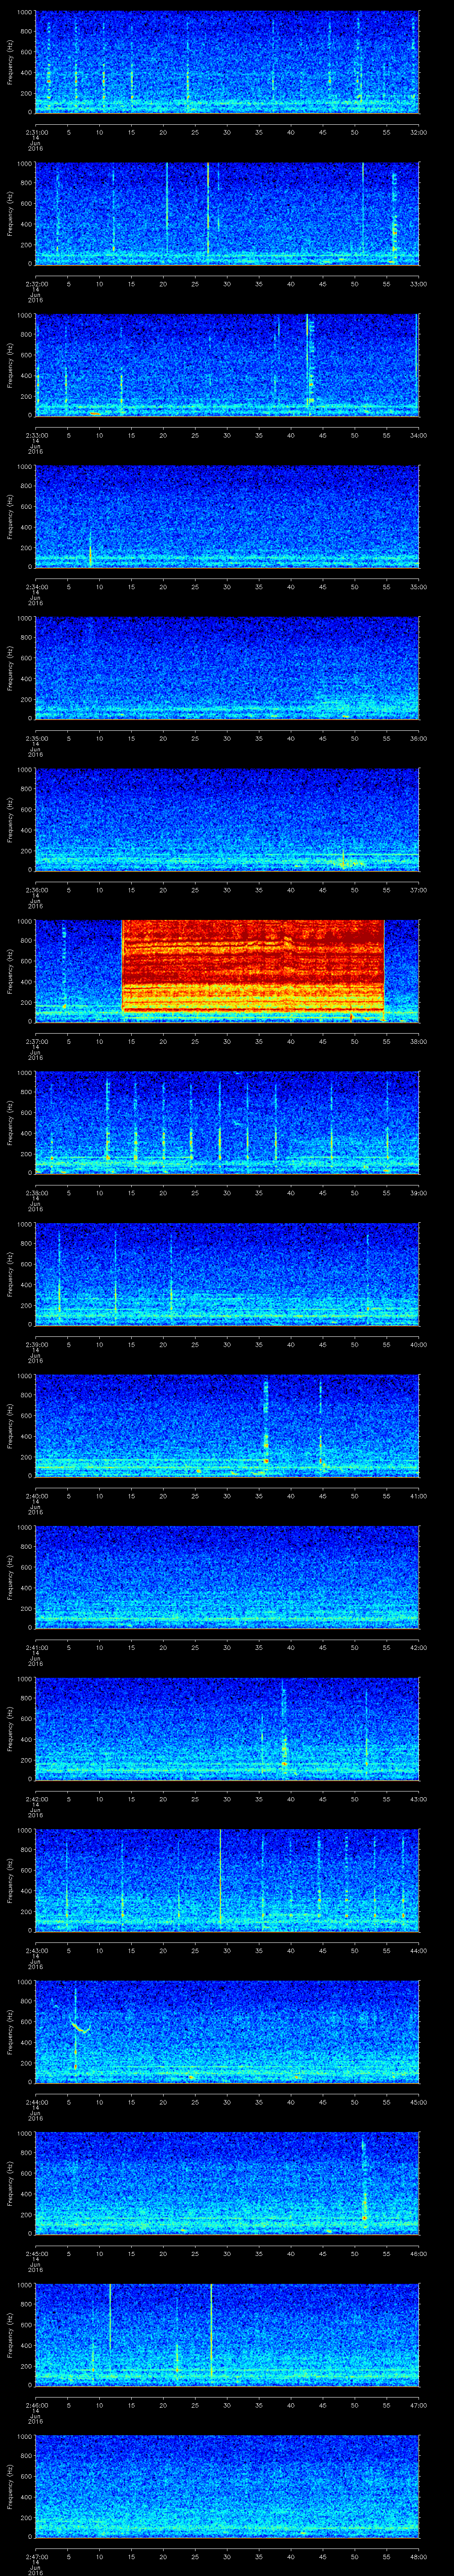Click the 2:34:00 start time label
The height and width of the screenshot is (2576, 454).
click(x=36, y=587)
